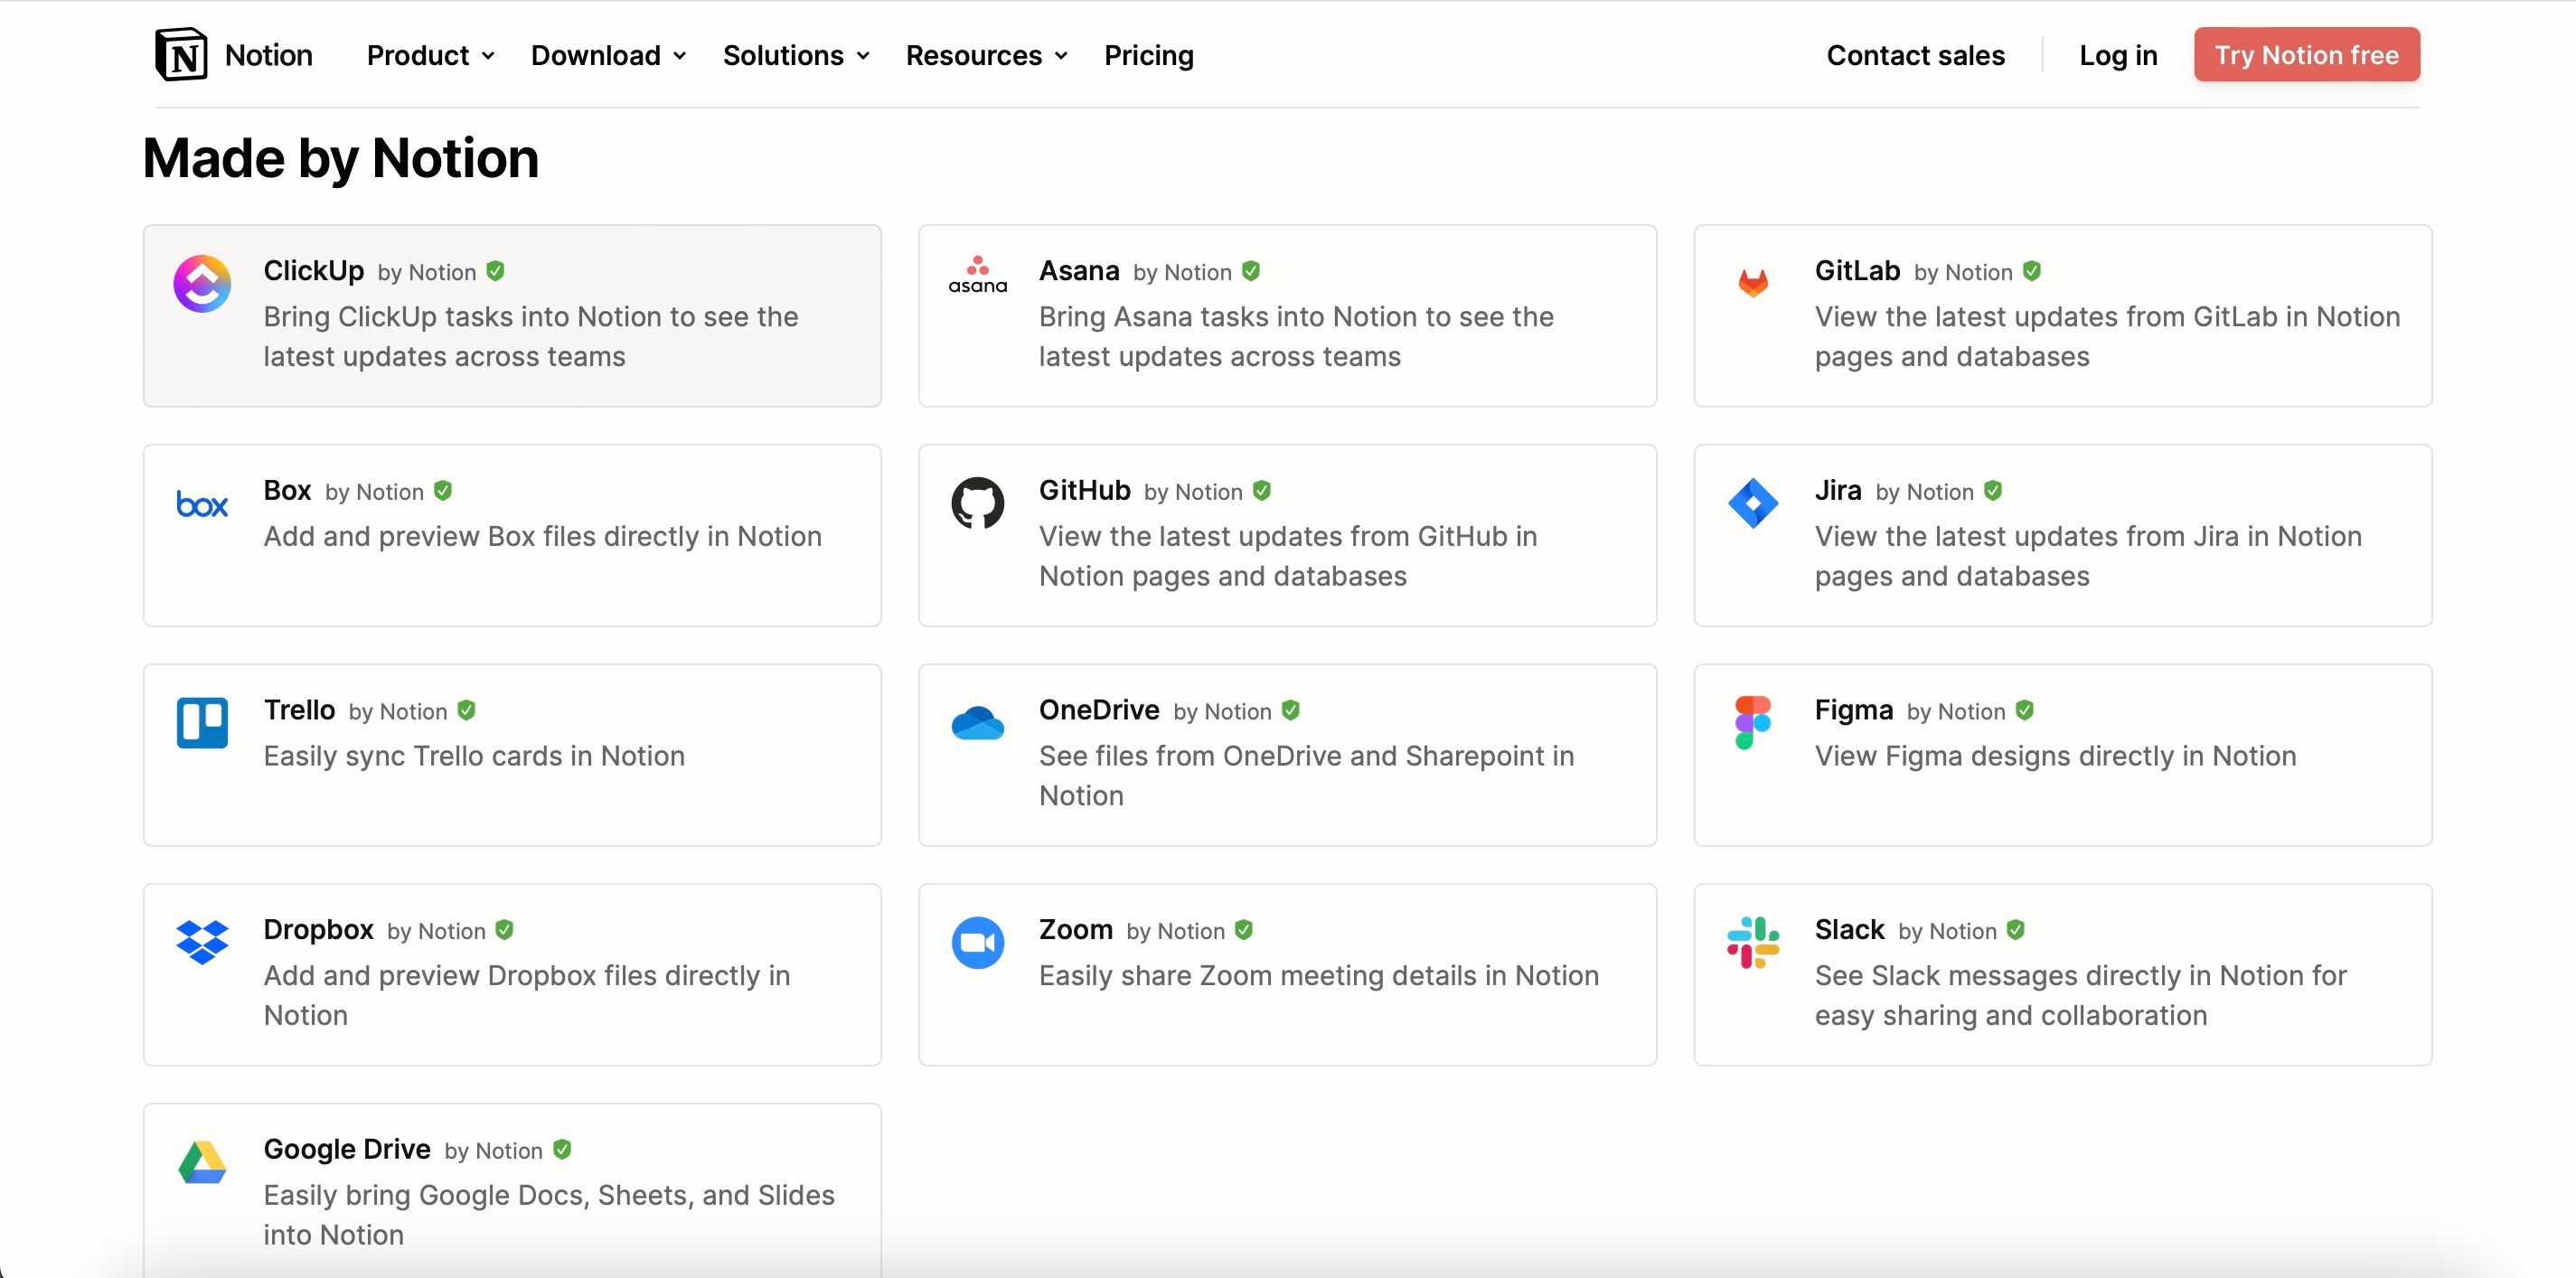Click the Log in link
The image size is (2576, 1278).
2118,55
